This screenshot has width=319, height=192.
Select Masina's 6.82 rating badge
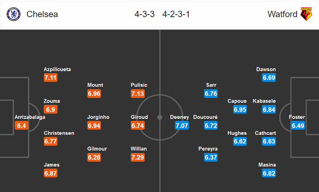pos(269,173)
